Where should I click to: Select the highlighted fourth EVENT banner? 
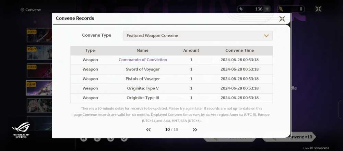click(39, 88)
